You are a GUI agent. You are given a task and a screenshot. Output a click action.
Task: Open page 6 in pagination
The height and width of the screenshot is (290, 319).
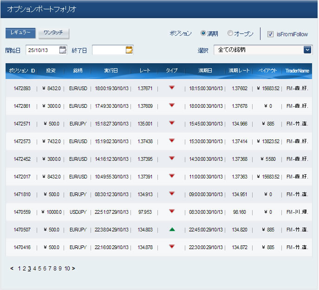click(x=45, y=269)
